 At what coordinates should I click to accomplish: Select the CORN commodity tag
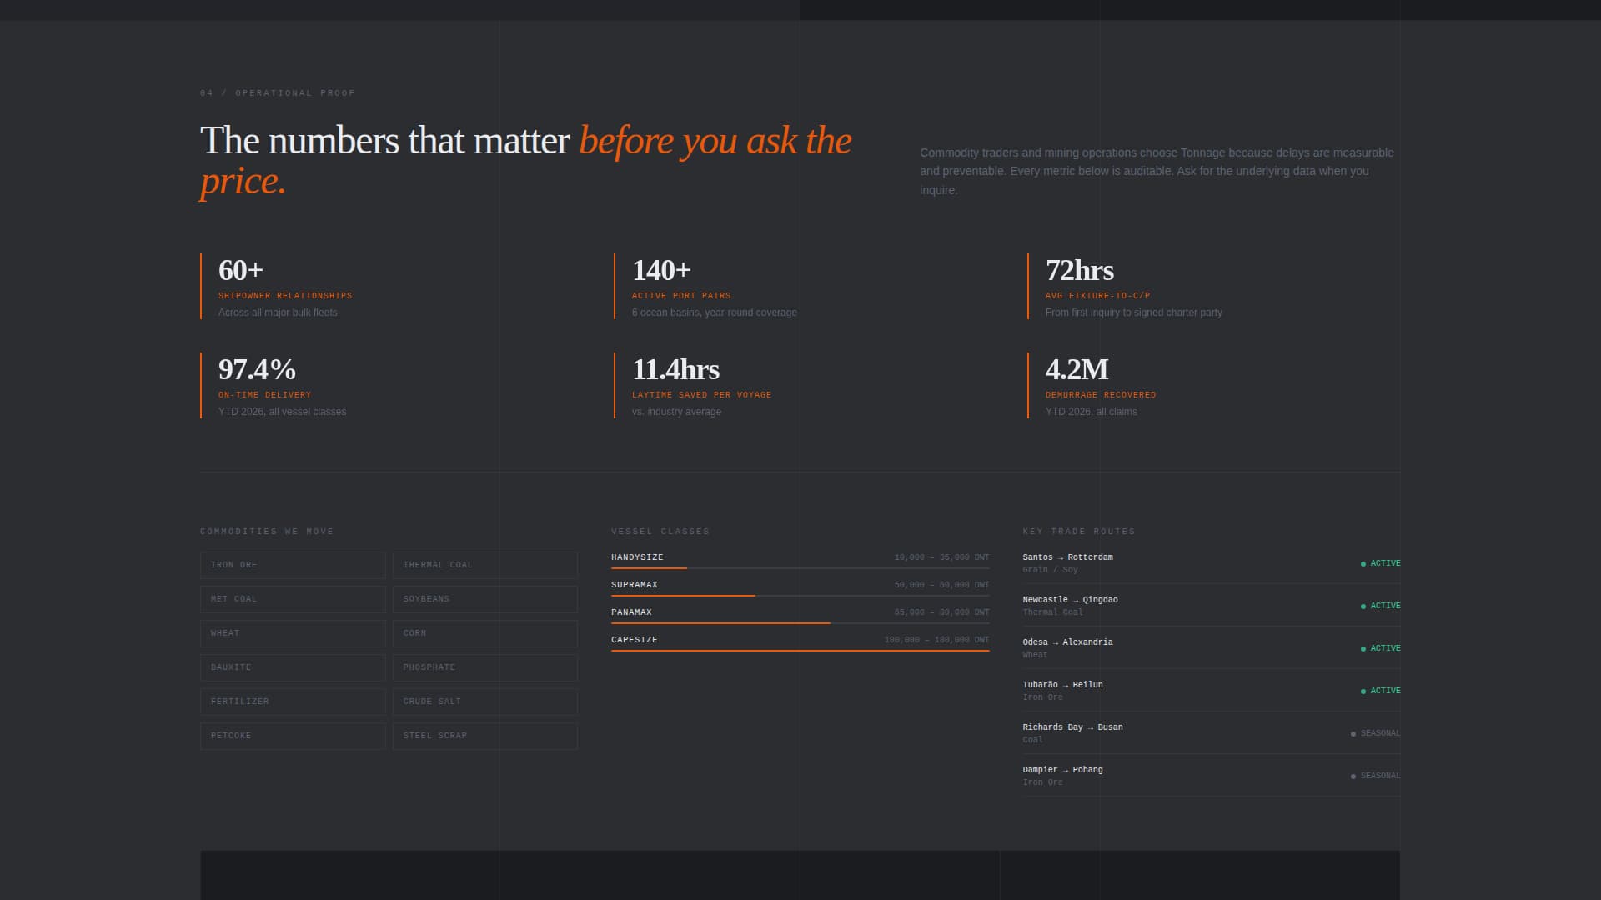(x=485, y=633)
